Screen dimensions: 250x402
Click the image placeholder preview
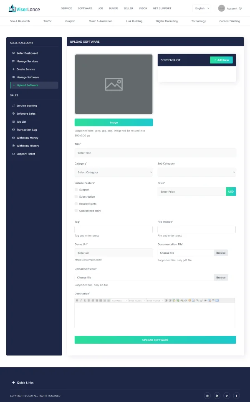pyautogui.click(x=114, y=84)
